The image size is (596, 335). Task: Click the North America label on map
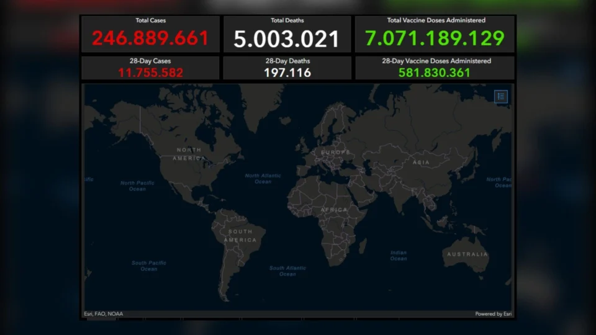click(189, 154)
